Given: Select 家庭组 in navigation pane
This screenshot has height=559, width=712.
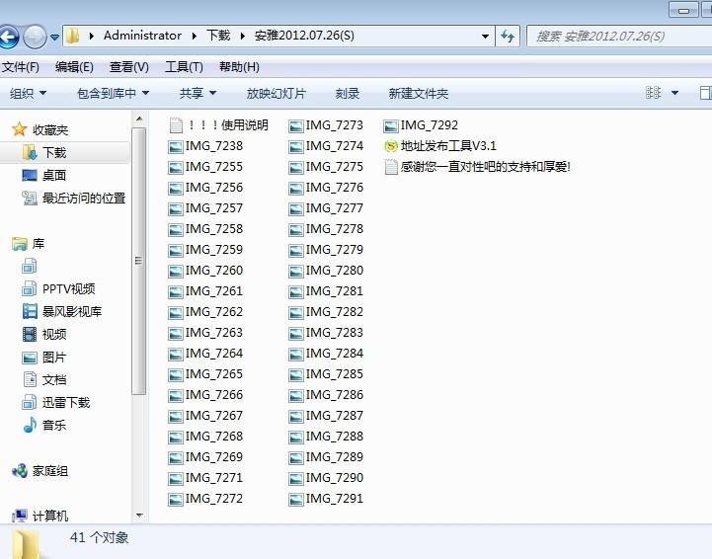Looking at the screenshot, I should [x=50, y=471].
